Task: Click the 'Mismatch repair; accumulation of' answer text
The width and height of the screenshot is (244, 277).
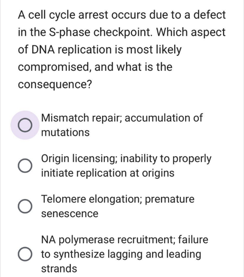Action: (x=122, y=118)
